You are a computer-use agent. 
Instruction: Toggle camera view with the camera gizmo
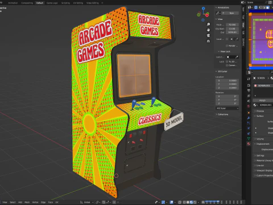tap(208, 35)
